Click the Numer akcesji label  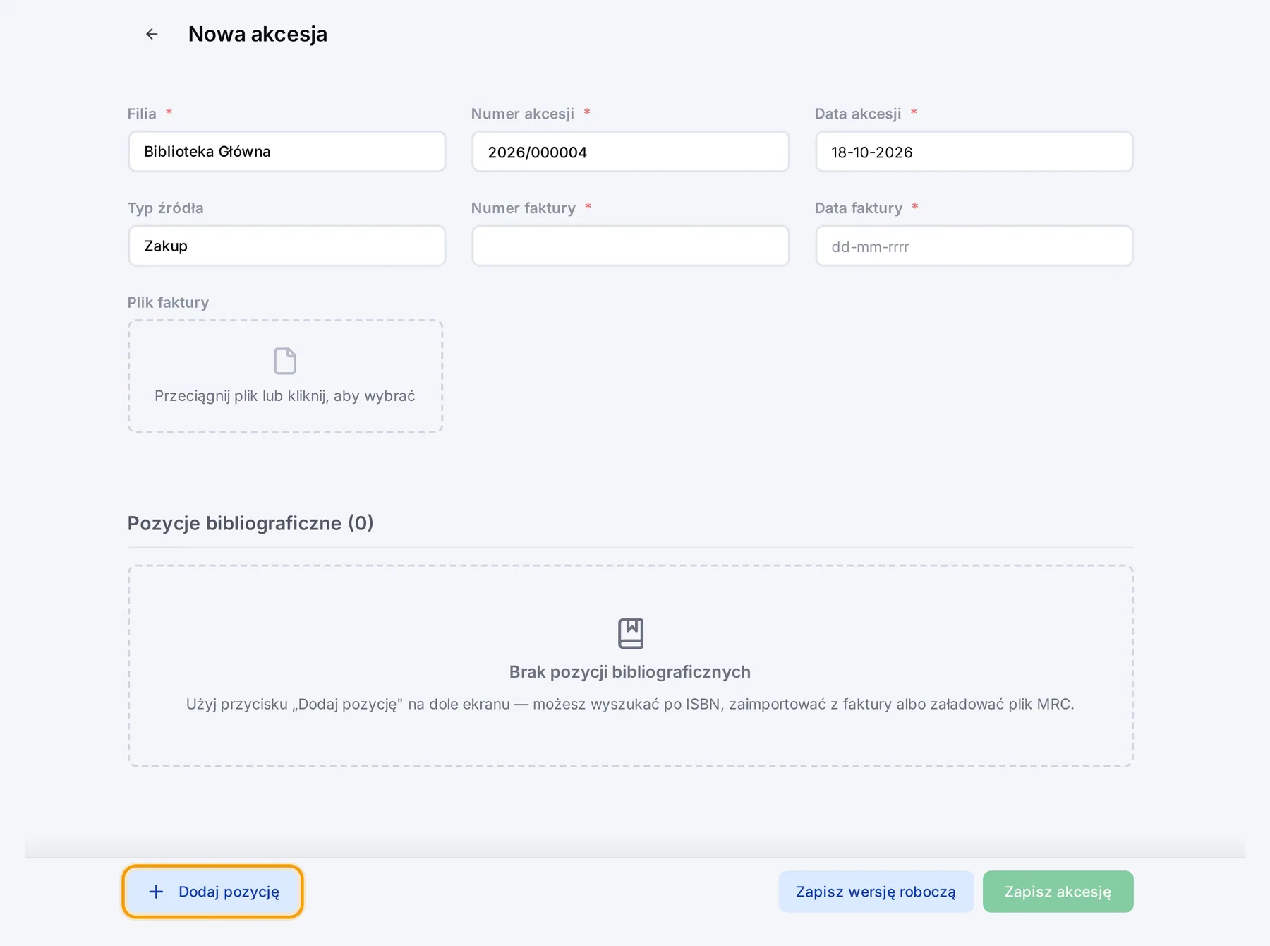523,114
